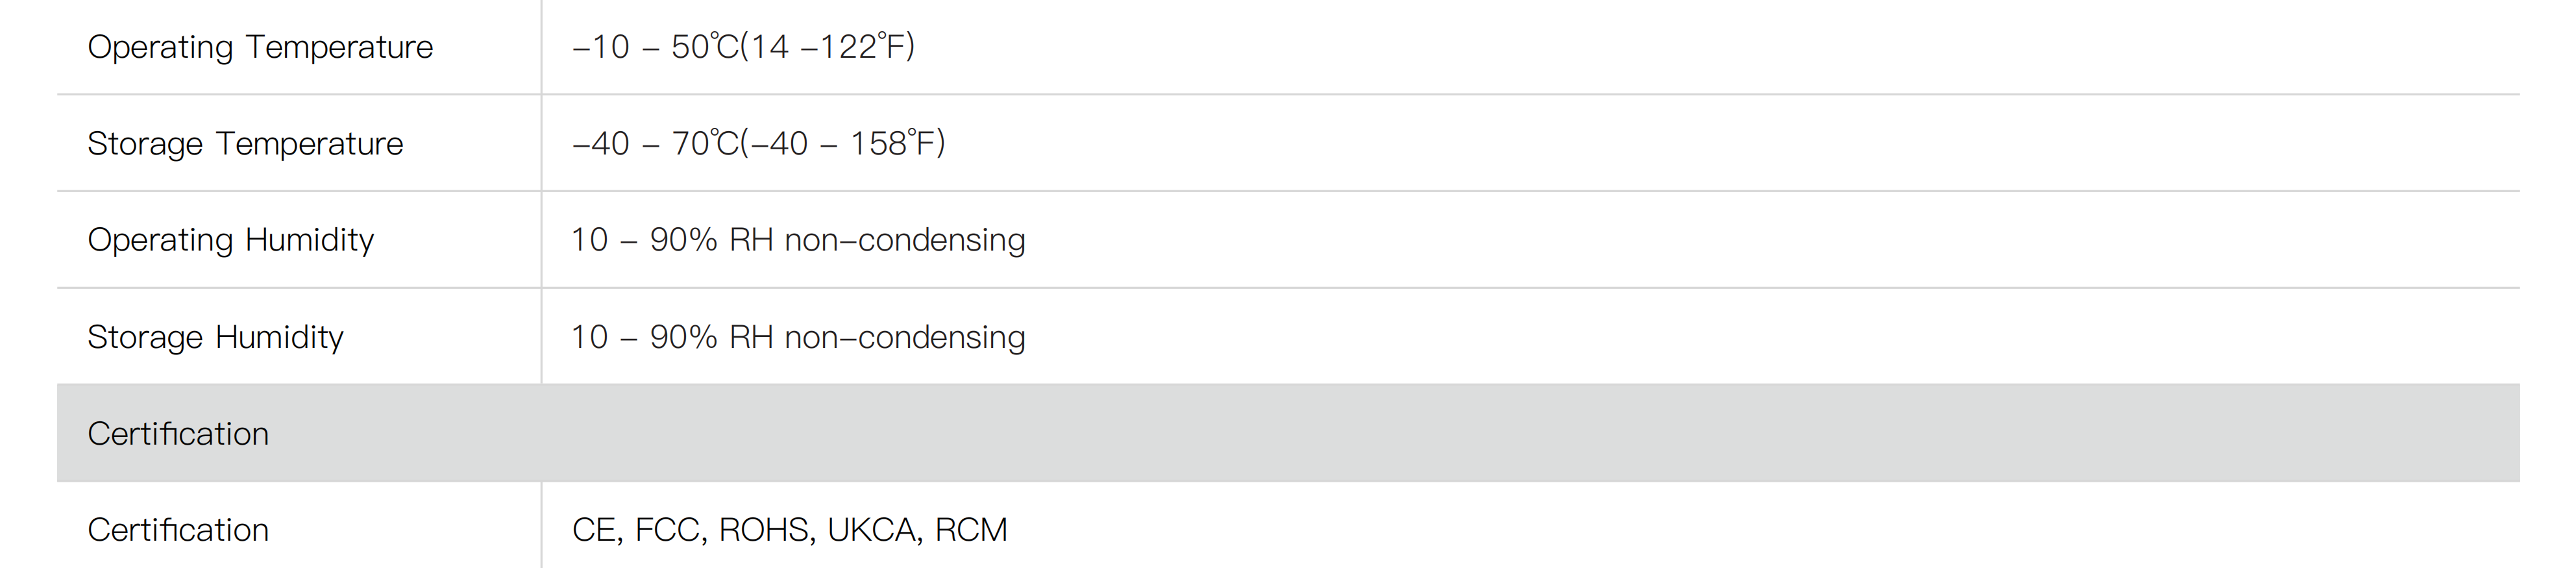
Task: Click the 70°C text in Storage Temperature
Action: [x=705, y=144]
